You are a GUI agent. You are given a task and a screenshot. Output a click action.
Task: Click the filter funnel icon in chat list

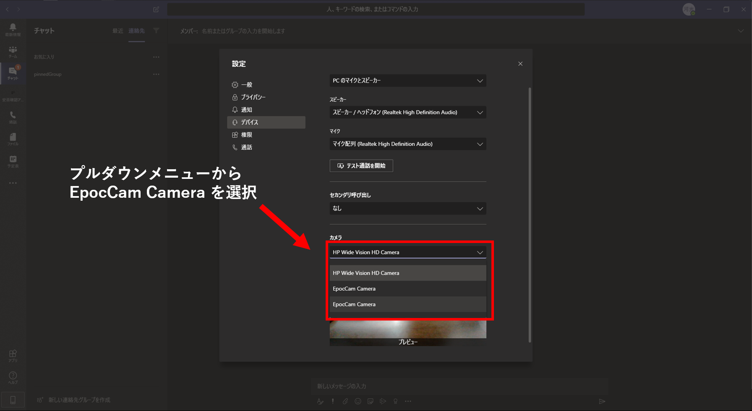coord(156,31)
